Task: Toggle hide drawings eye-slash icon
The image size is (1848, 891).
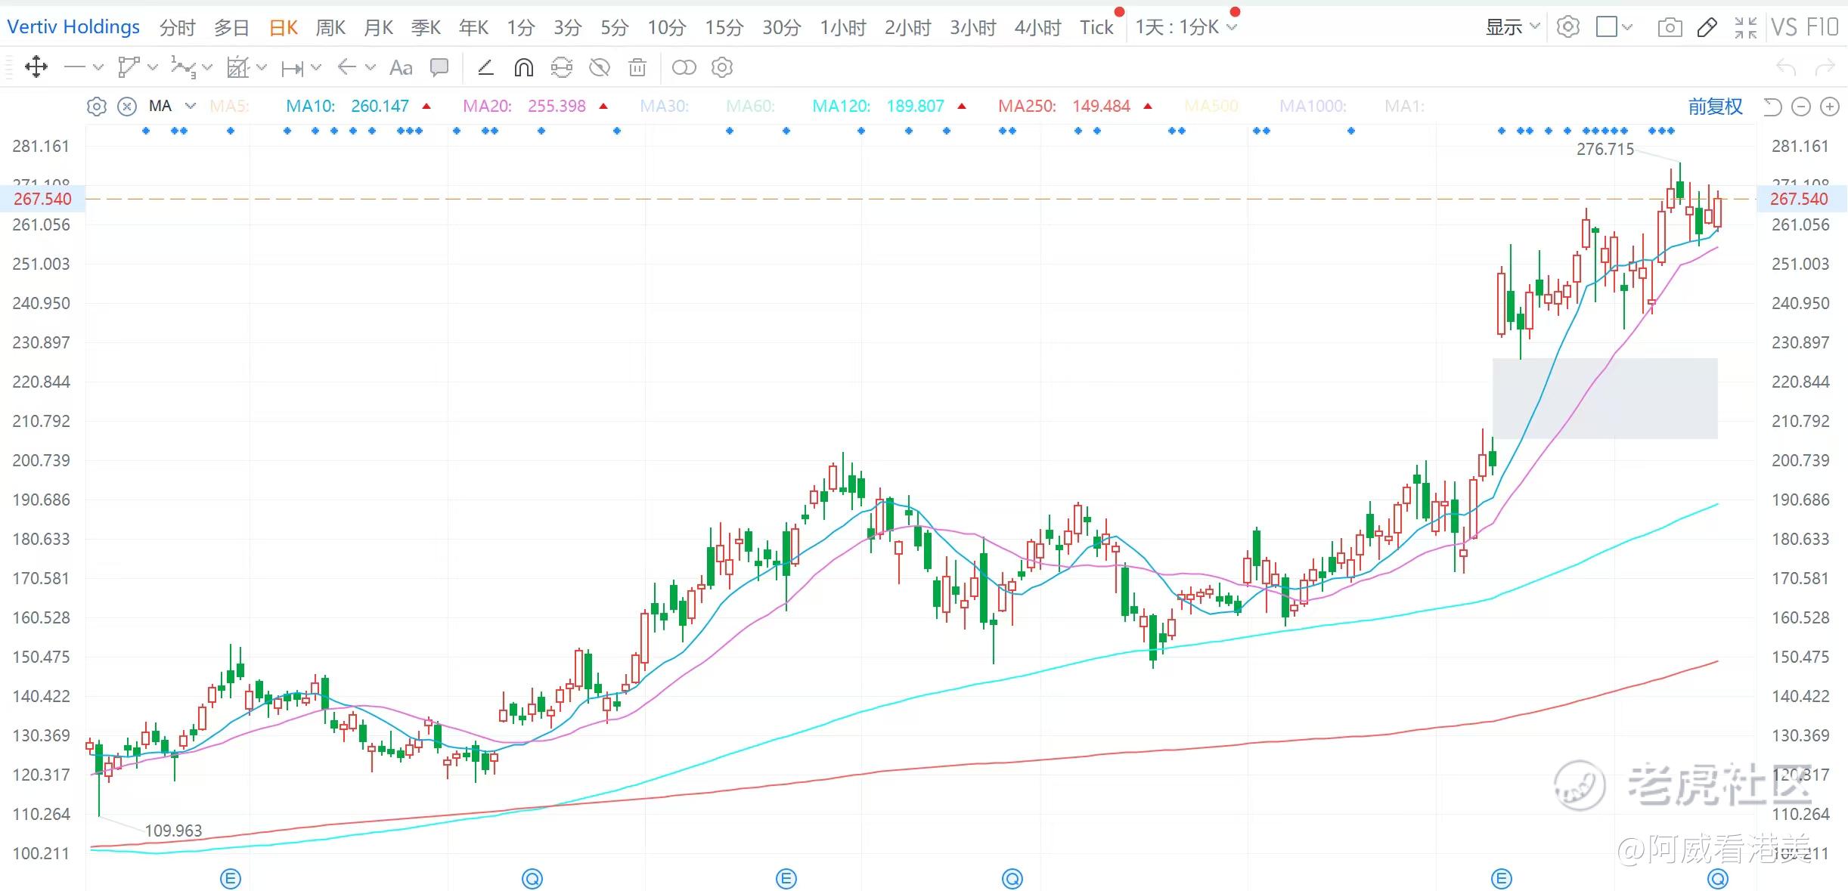Action: [x=600, y=68]
